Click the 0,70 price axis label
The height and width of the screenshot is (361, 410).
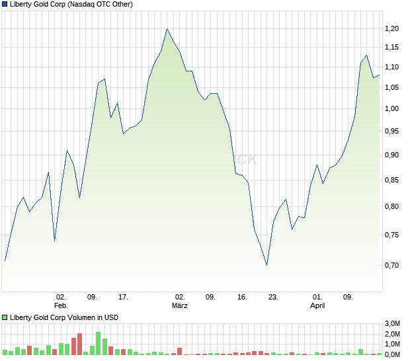[391, 265]
